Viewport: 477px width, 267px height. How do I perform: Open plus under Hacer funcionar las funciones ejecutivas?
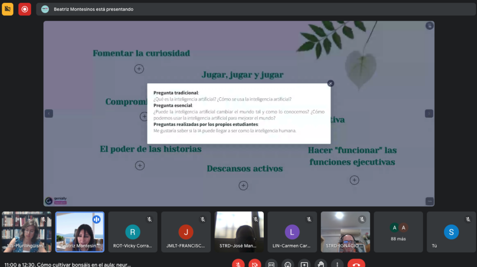click(x=354, y=180)
